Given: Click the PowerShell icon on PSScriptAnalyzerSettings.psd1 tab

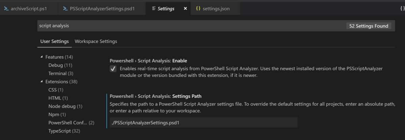Looking at the screenshot, I should pyautogui.click(x=65, y=9).
